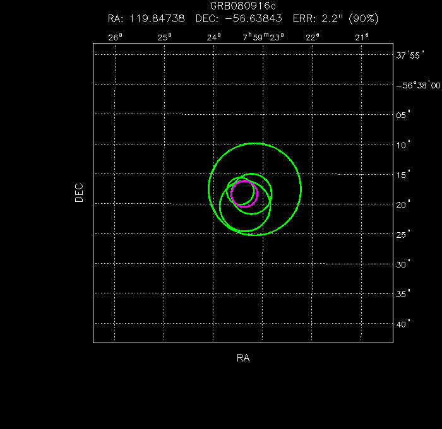
Task: Click the 10" declination tick label
Action: tap(403, 144)
